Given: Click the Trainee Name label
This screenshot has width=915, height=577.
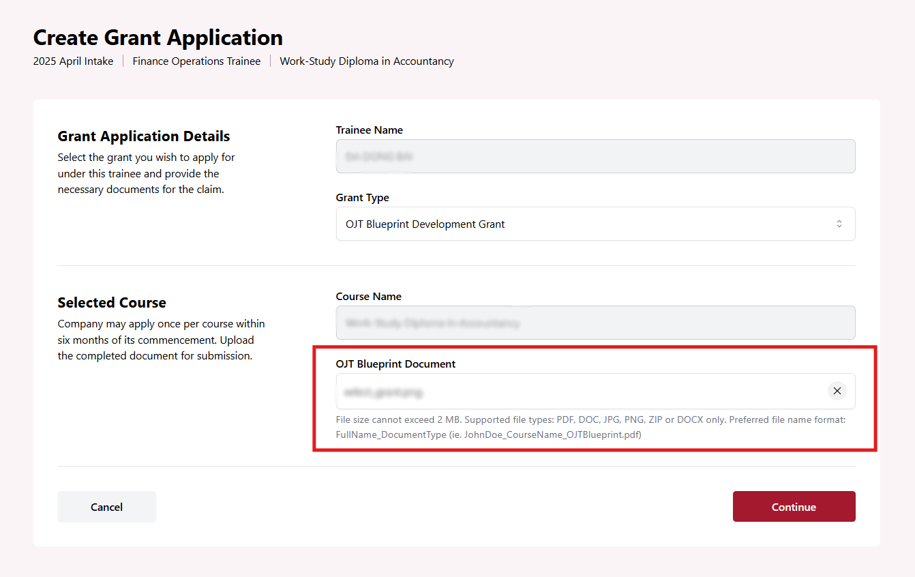Looking at the screenshot, I should [369, 130].
